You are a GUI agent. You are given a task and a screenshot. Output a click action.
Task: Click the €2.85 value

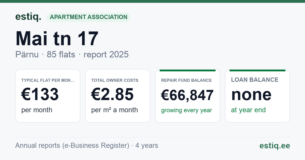tap(112, 94)
